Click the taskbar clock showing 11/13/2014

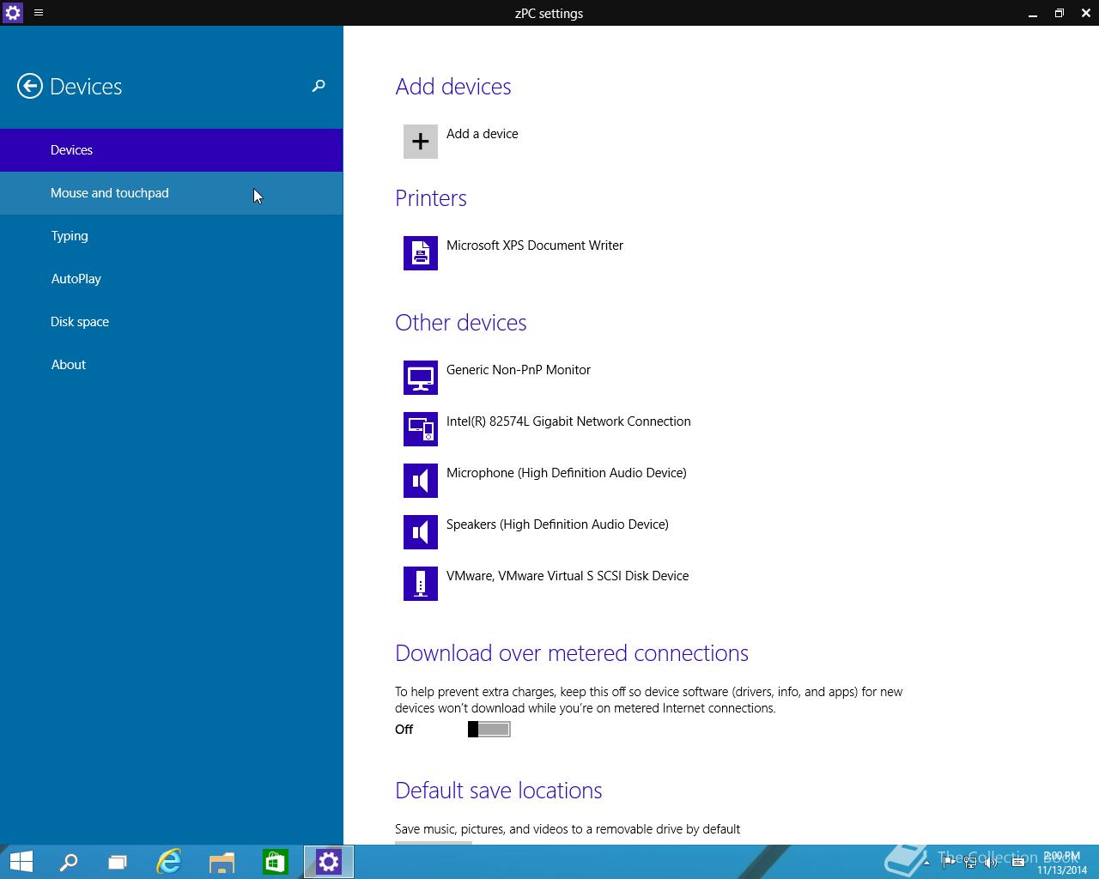click(1062, 863)
